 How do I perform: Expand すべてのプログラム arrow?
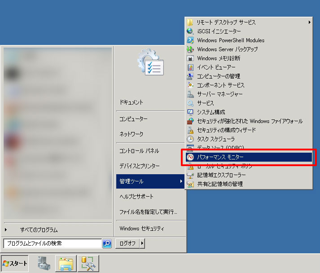(x=6, y=230)
